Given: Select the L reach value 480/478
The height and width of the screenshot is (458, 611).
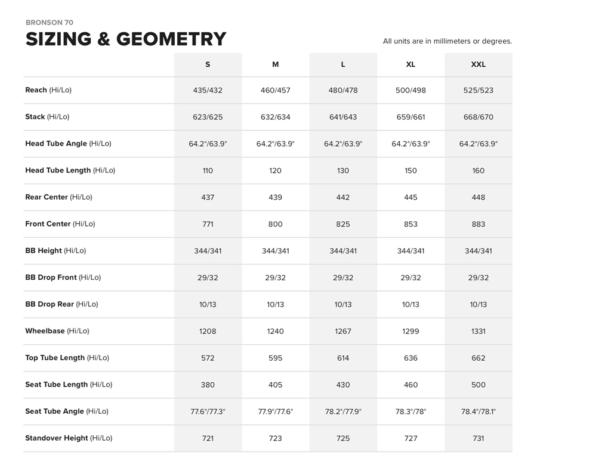Looking at the screenshot, I should [343, 91].
